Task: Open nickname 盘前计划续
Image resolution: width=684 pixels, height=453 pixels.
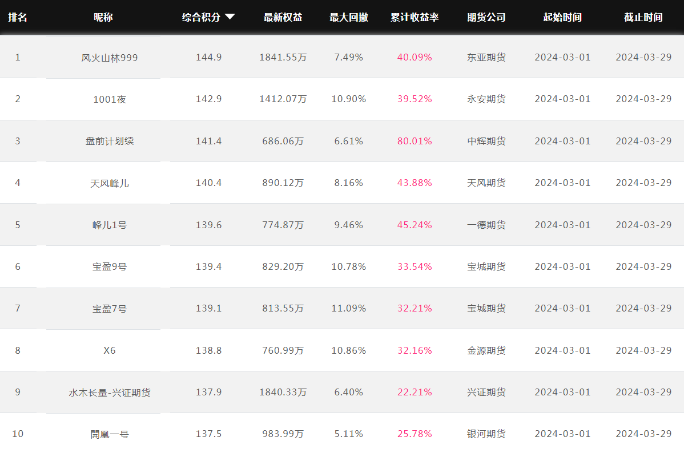Action: click(x=110, y=141)
